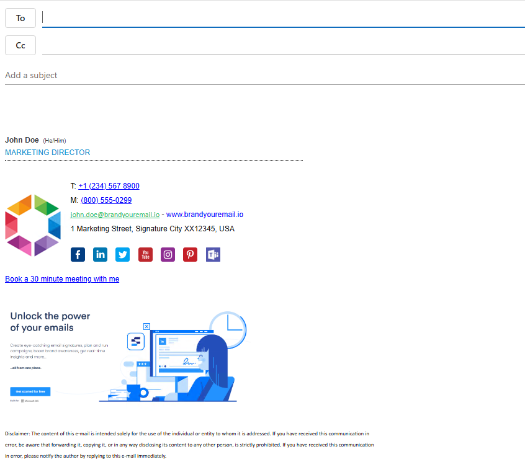
Task: Click the MARKETING DIRECTOR title text
Action: click(48, 153)
